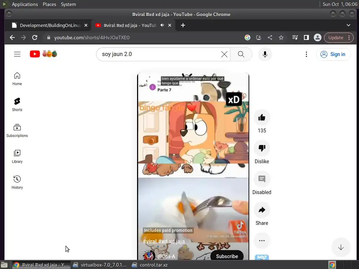Click Chrome tray icon in bottom panel
Screen dimensions: 359x269
[332, 265]
